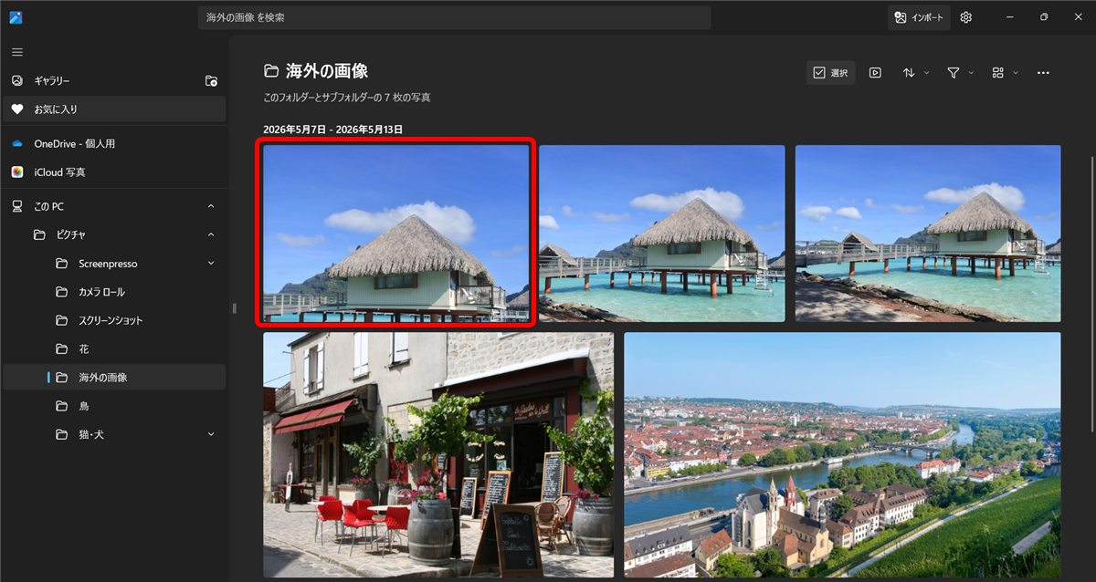Click the インポート import button
The width and height of the screenshot is (1096, 582).
click(919, 17)
